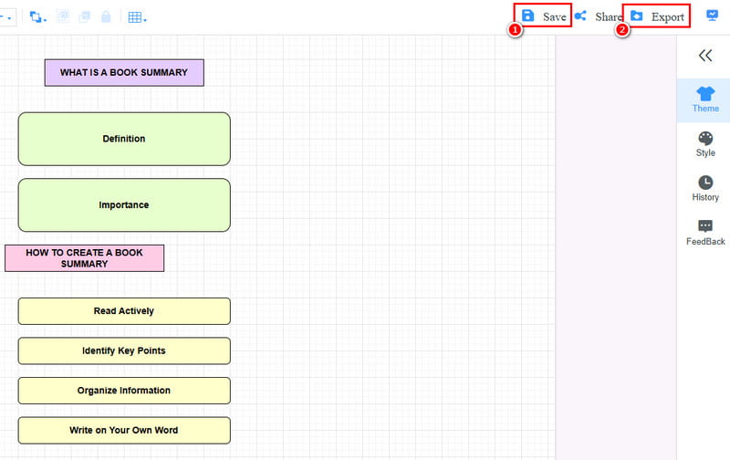
Task: Collapse the right sidebar with double chevron
Action: coord(704,56)
